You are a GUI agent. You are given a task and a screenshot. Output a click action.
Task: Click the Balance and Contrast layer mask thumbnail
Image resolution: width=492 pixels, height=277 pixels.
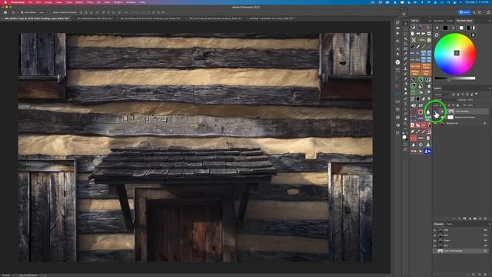click(x=450, y=117)
